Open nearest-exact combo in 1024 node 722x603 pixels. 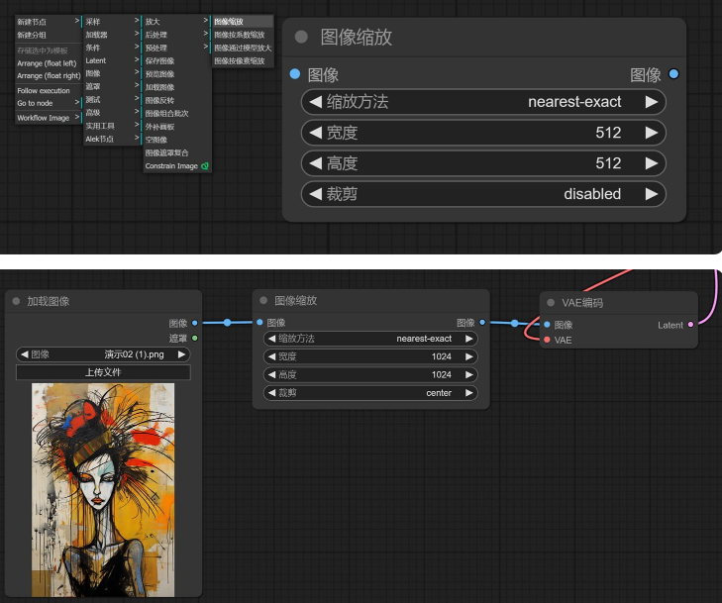[370, 339]
